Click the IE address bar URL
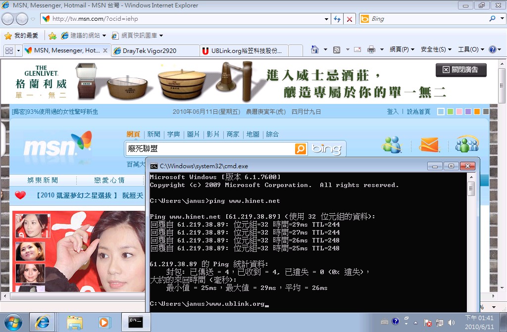This screenshot has width=507, height=332. pos(95,19)
